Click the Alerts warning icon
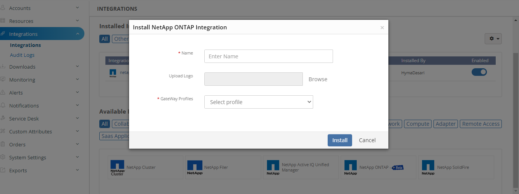The width and height of the screenshot is (519, 194). coord(3,92)
